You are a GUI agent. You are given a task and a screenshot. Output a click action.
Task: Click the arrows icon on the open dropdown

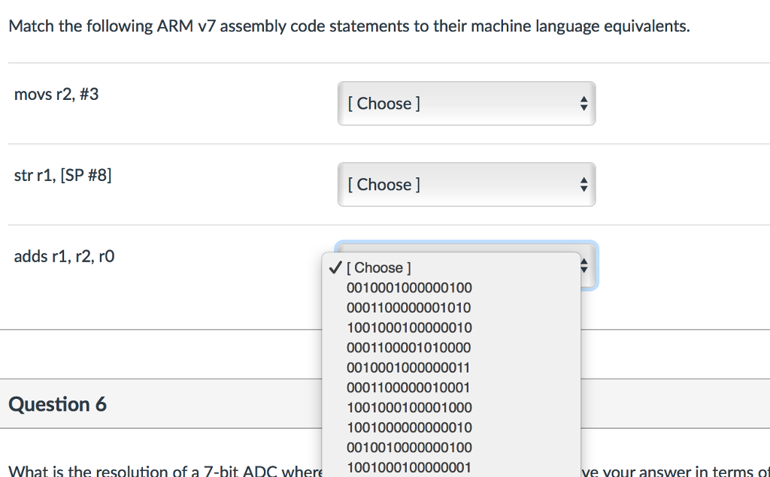coord(584,265)
